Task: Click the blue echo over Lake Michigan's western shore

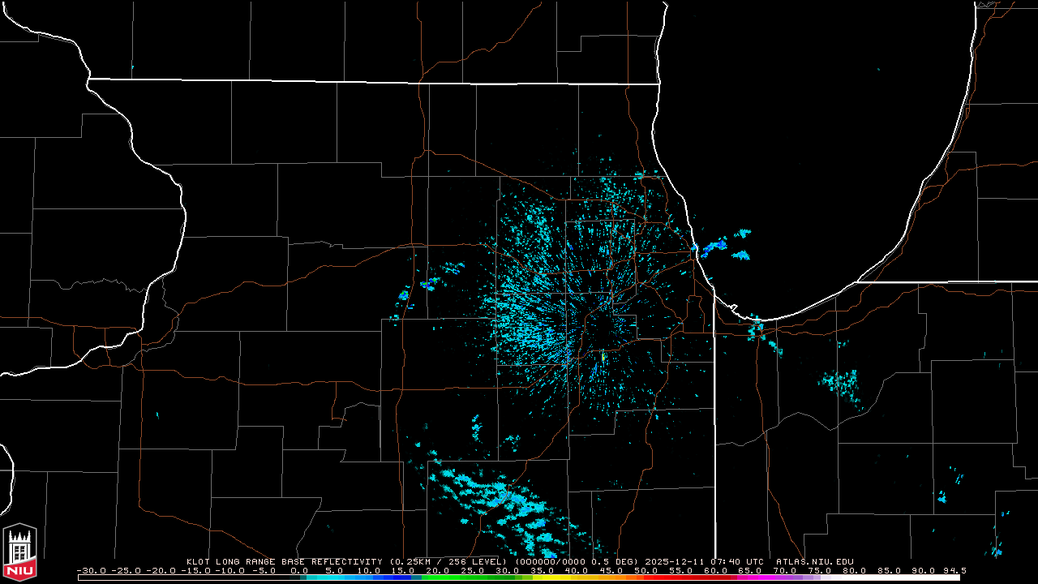Action: pyautogui.click(x=714, y=246)
